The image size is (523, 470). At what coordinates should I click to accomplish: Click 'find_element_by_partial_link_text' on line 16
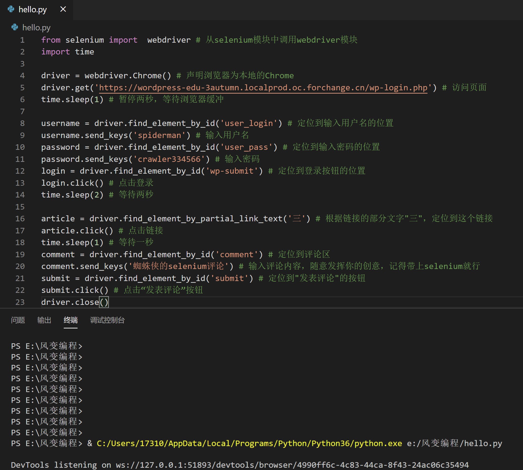pos(203,219)
